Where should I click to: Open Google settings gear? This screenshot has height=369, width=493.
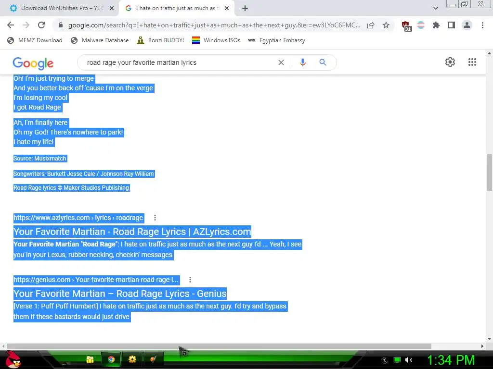pyautogui.click(x=450, y=62)
